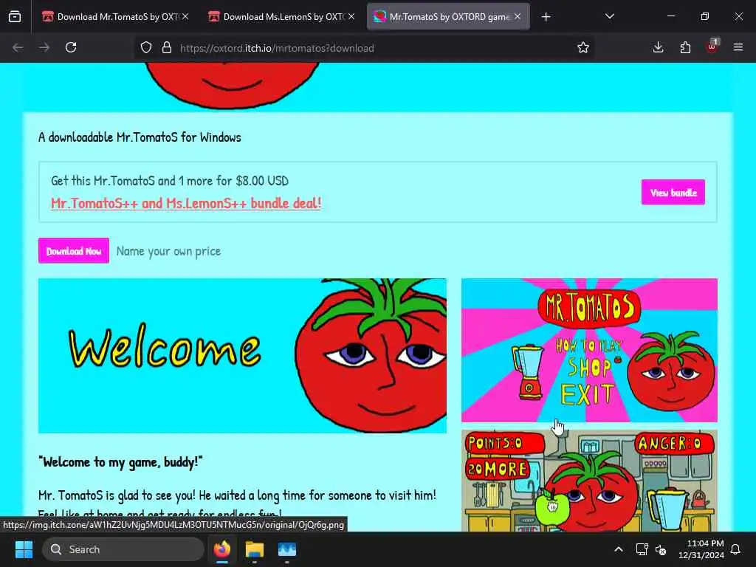Close the Download Ms.LemonS tab

[351, 16]
